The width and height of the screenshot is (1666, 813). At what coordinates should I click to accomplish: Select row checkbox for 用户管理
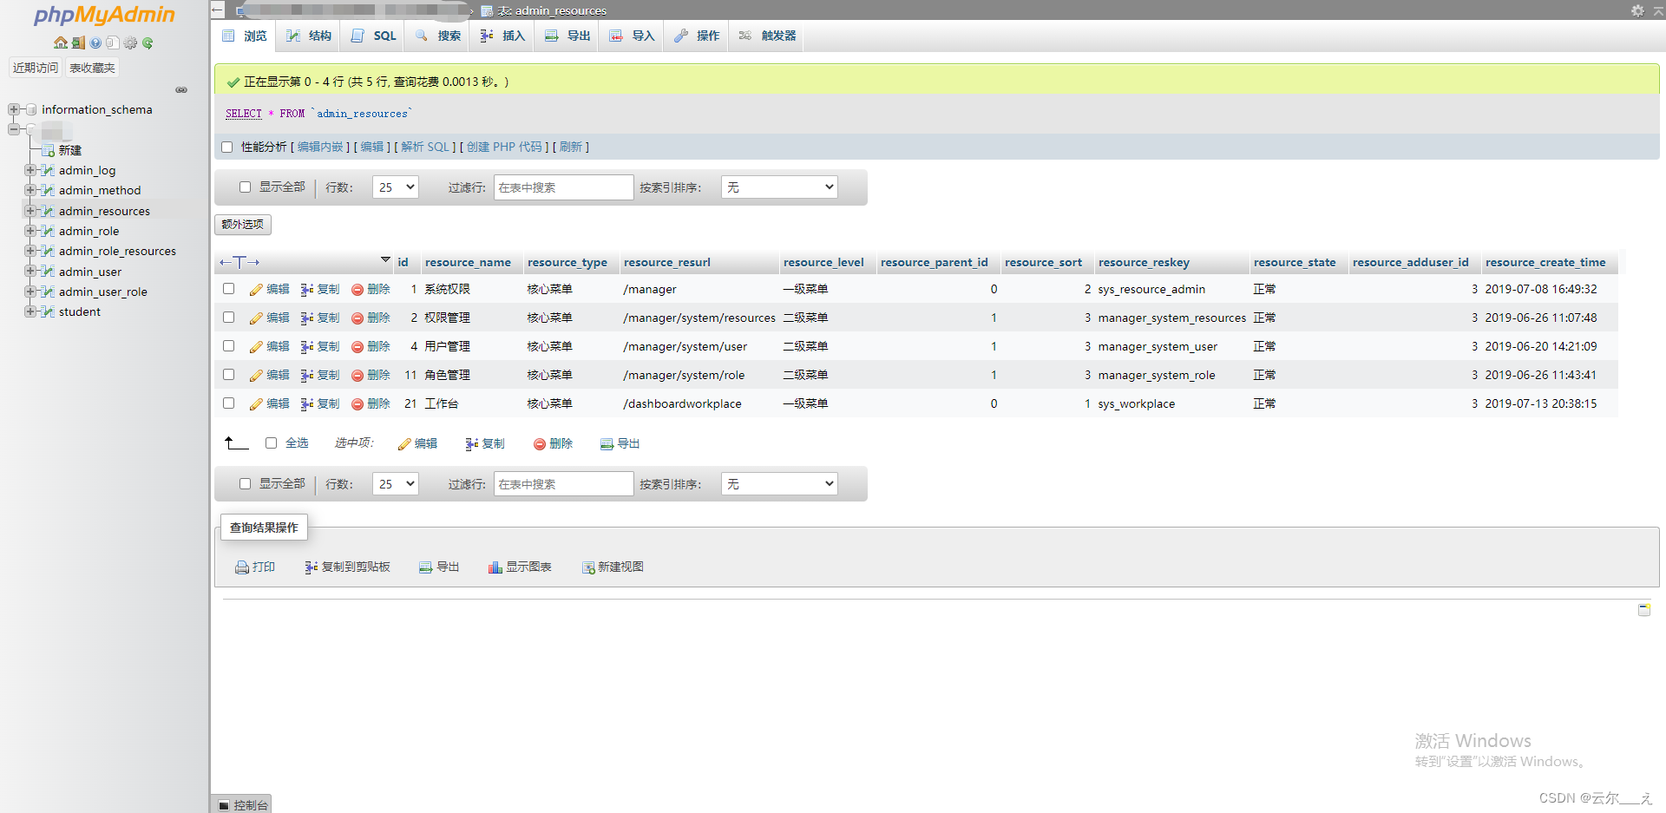coord(228,346)
